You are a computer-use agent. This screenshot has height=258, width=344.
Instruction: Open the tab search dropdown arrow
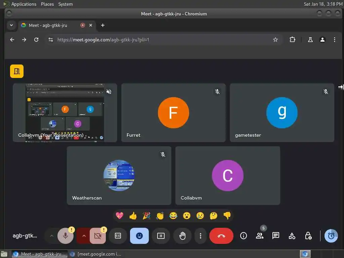tap(11, 25)
